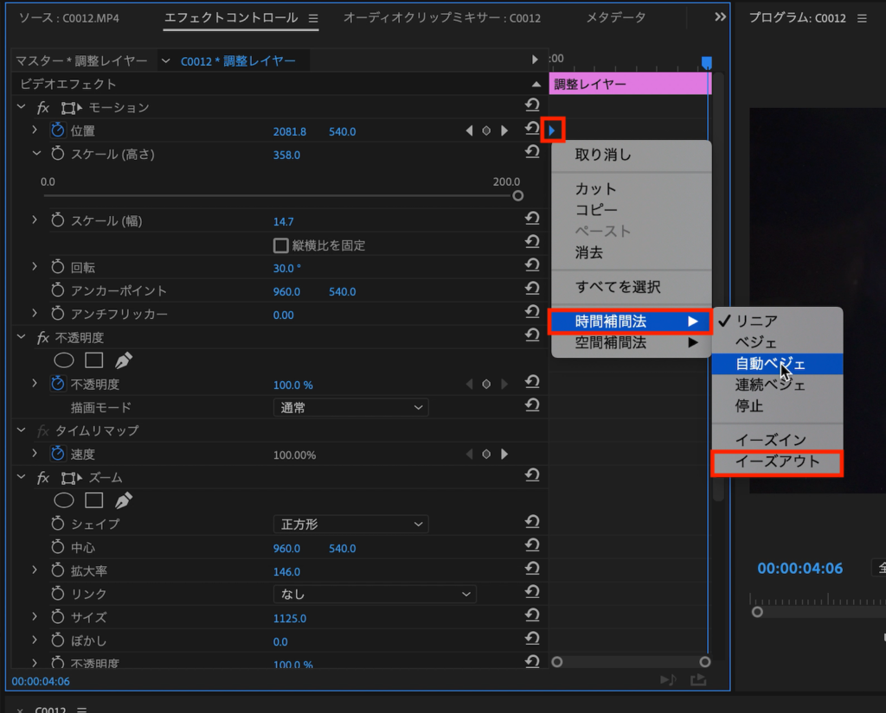Open シェイプ 正方形 dropdown
This screenshot has height=713, width=886.
(350, 525)
